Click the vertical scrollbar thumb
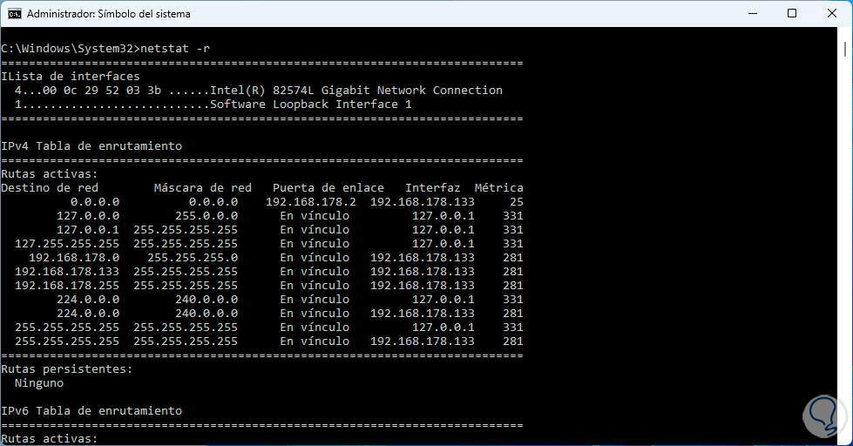 point(845,50)
